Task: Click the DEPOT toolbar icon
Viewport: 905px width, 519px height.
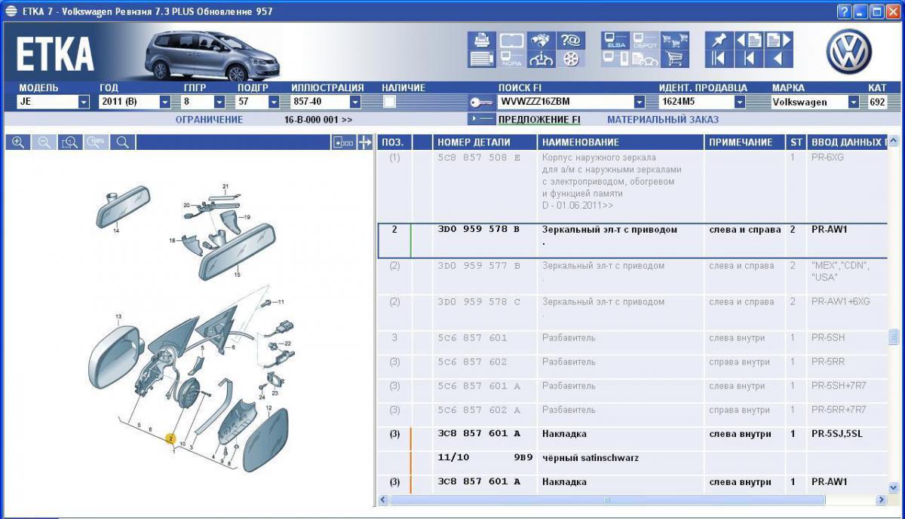Action: [645, 41]
